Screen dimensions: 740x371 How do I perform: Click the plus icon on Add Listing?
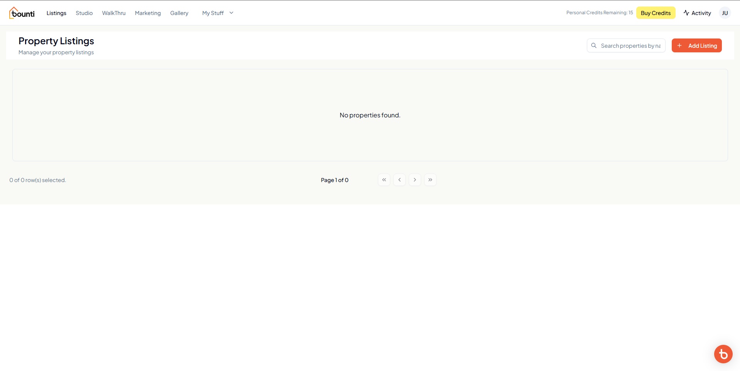[x=679, y=45]
